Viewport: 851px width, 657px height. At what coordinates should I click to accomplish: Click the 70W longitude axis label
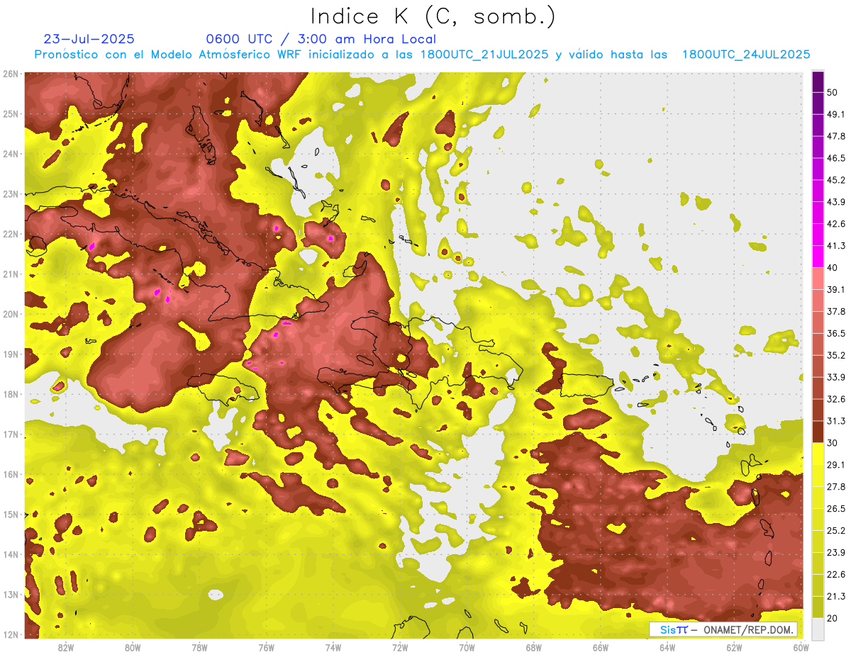click(x=467, y=648)
